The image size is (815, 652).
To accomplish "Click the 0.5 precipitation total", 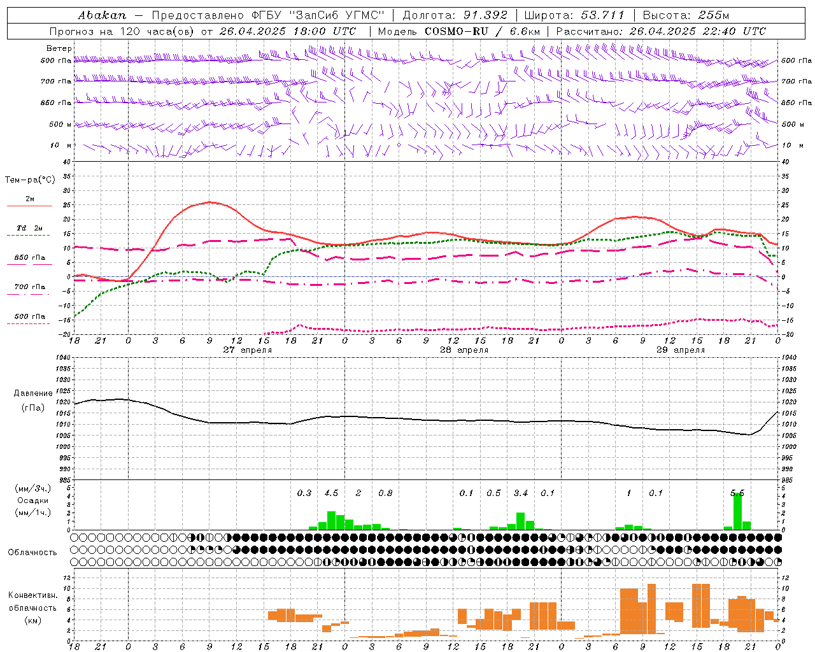I will (x=493, y=493).
